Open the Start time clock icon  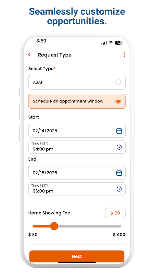pyautogui.click(x=119, y=147)
